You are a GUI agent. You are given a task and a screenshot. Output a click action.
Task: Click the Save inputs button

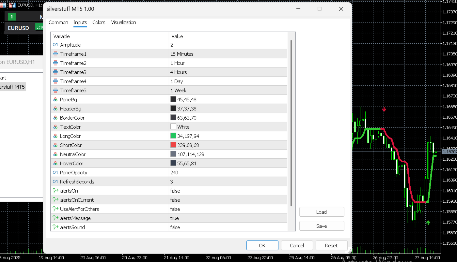322,226
